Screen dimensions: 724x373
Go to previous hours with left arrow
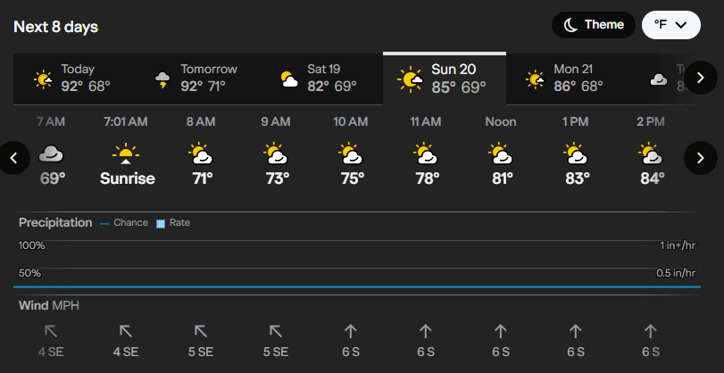pos(14,158)
